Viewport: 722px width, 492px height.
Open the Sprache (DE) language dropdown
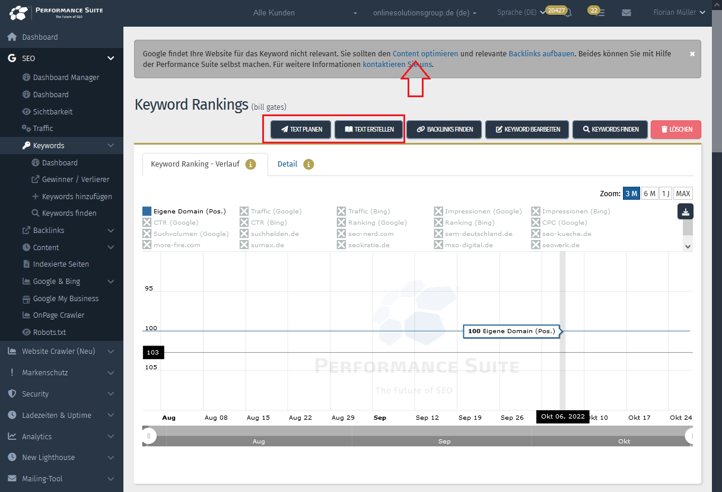[x=521, y=12]
